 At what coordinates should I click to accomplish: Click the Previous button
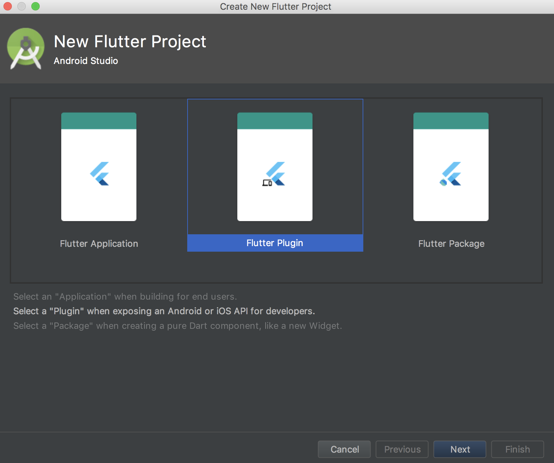[x=402, y=449]
